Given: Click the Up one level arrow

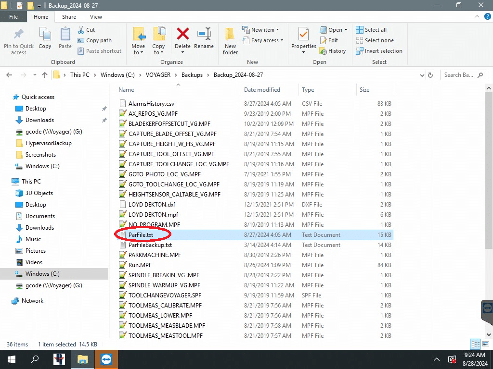Looking at the screenshot, I should click(x=45, y=75).
